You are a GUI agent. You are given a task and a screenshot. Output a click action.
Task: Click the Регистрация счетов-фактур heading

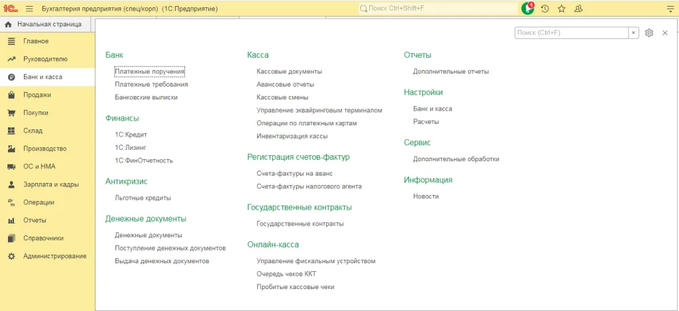pos(298,156)
